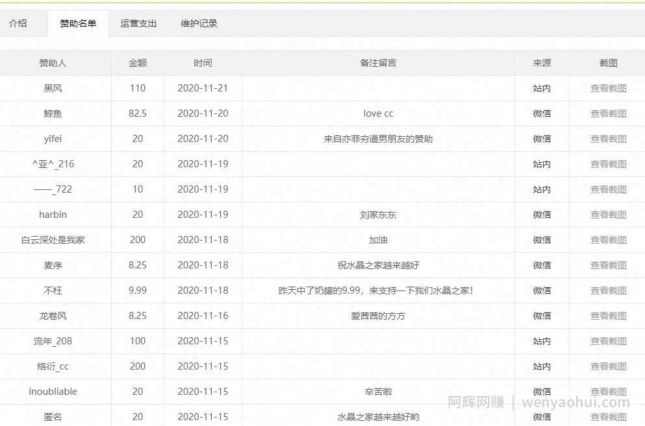Click the amount 100

click(x=138, y=341)
